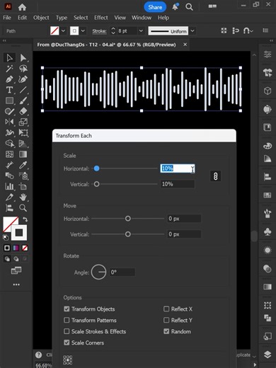Close the T12 - 04.ai document tab
The height and width of the screenshot is (368, 276).
(x=185, y=45)
